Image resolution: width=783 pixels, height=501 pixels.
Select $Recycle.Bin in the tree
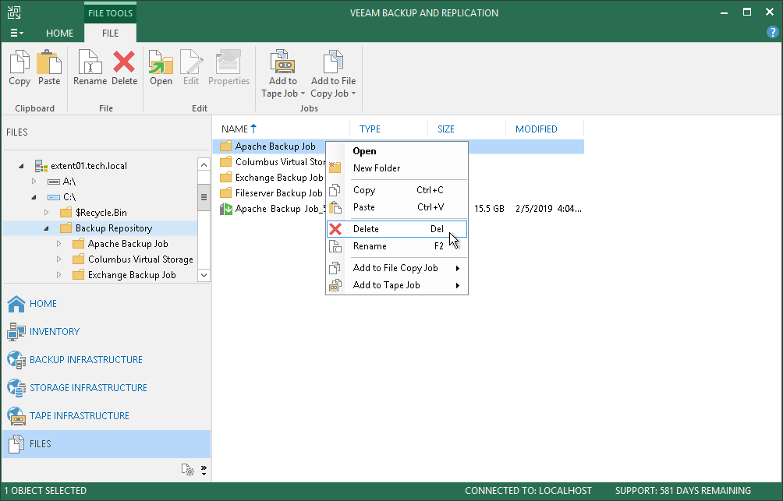(101, 213)
